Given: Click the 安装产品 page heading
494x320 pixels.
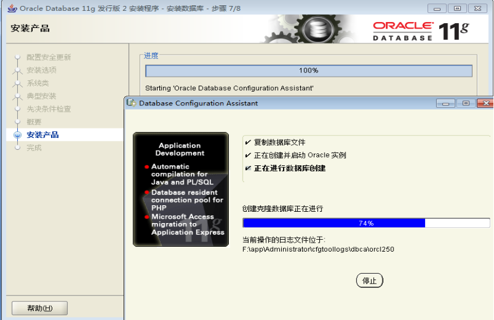Looking at the screenshot, I should [x=30, y=29].
